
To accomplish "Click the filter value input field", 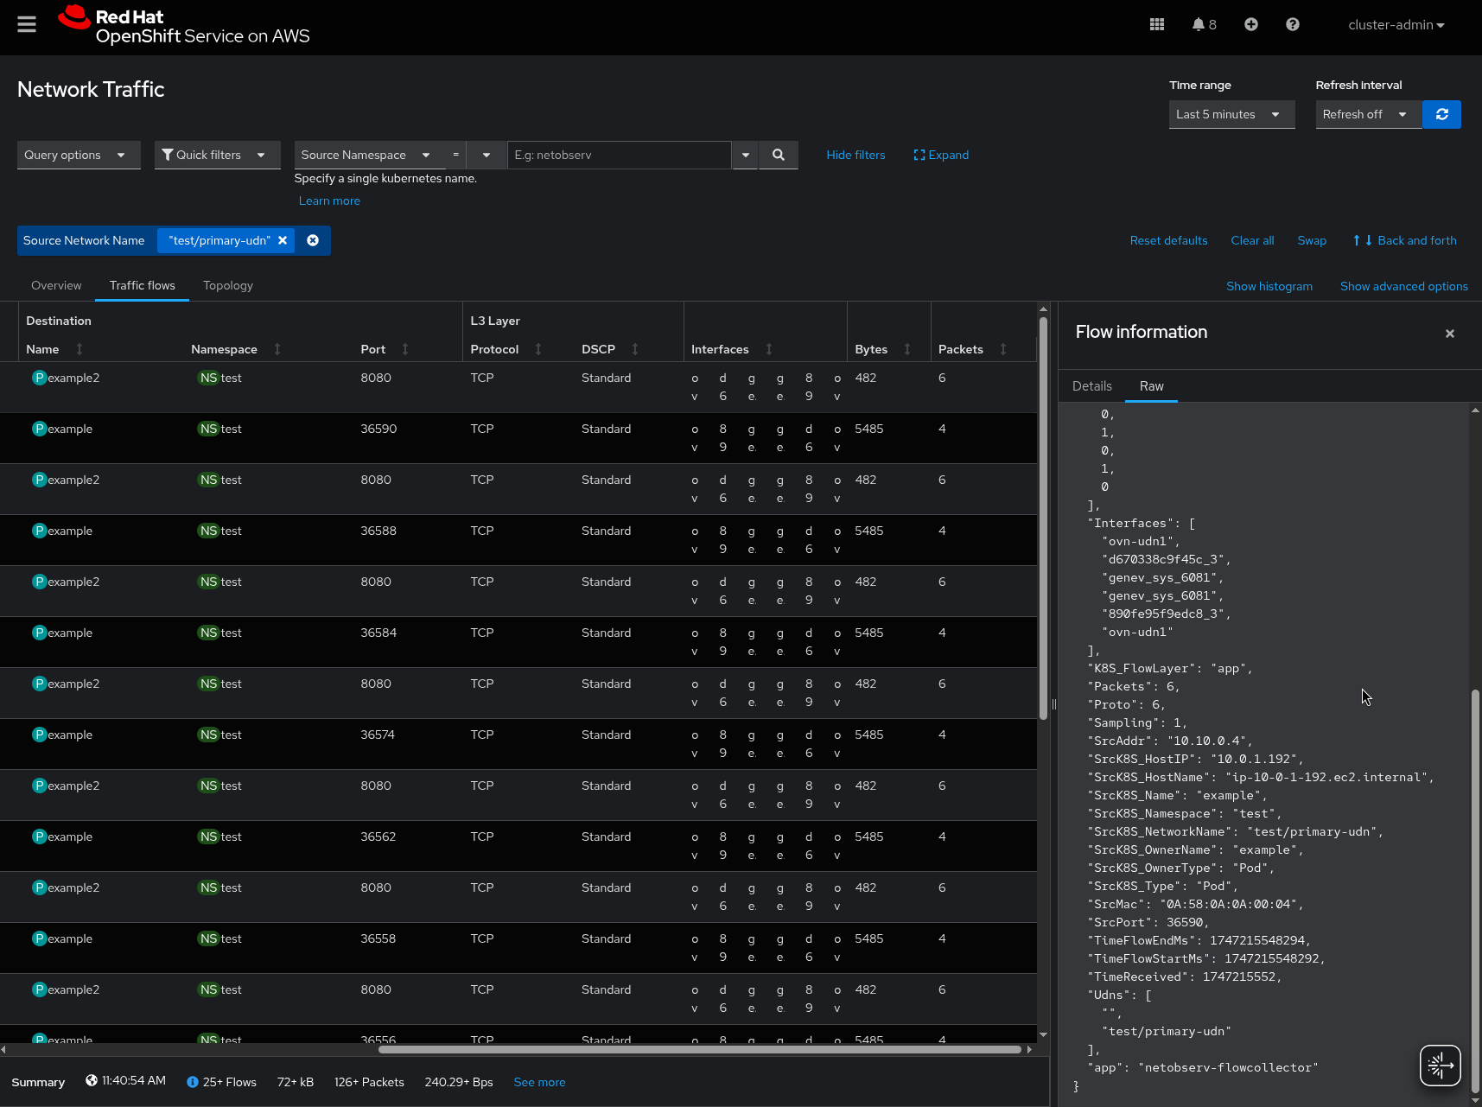I will pyautogui.click(x=619, y=155).
